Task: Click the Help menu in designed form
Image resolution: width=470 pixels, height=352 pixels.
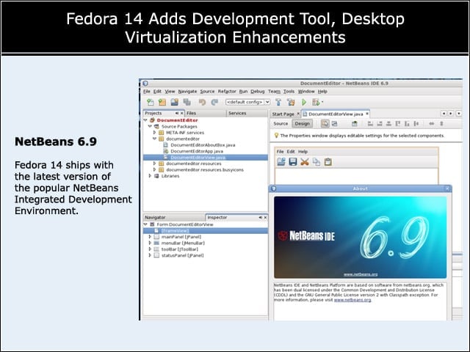Action: coord(303,152)
